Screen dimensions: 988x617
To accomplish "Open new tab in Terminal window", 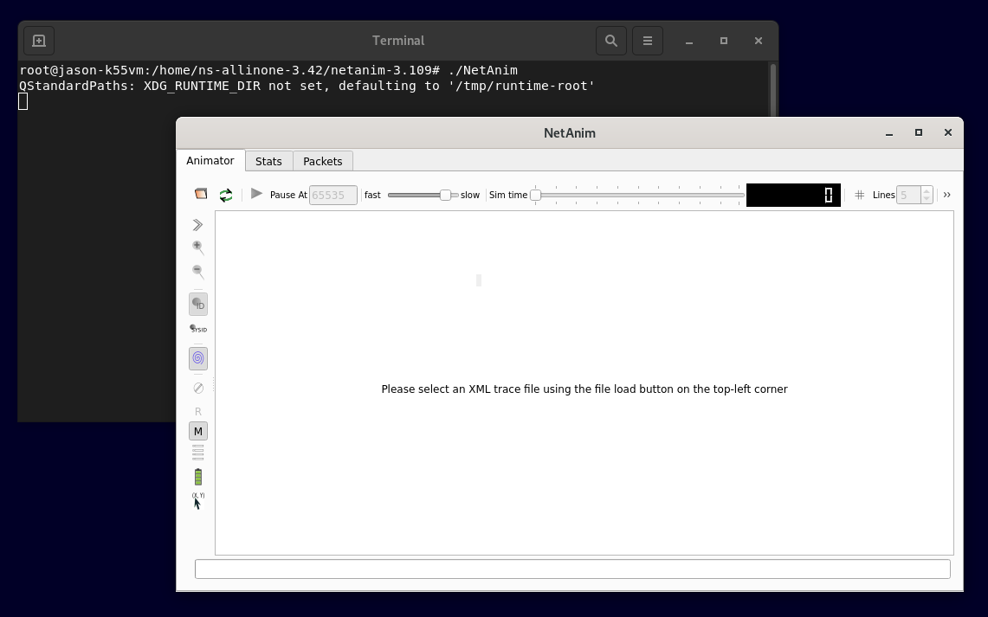I will click(39, 41).
